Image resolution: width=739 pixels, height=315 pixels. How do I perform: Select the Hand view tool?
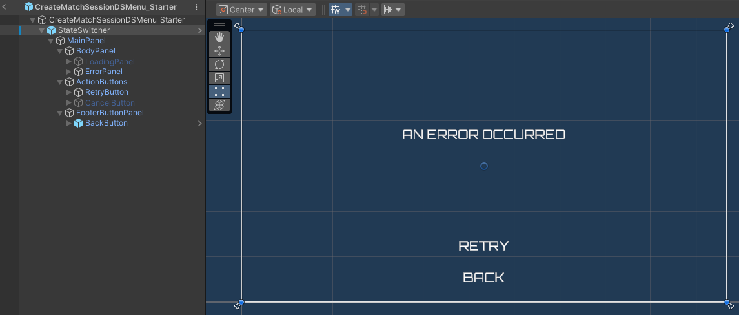coord(219,37)
